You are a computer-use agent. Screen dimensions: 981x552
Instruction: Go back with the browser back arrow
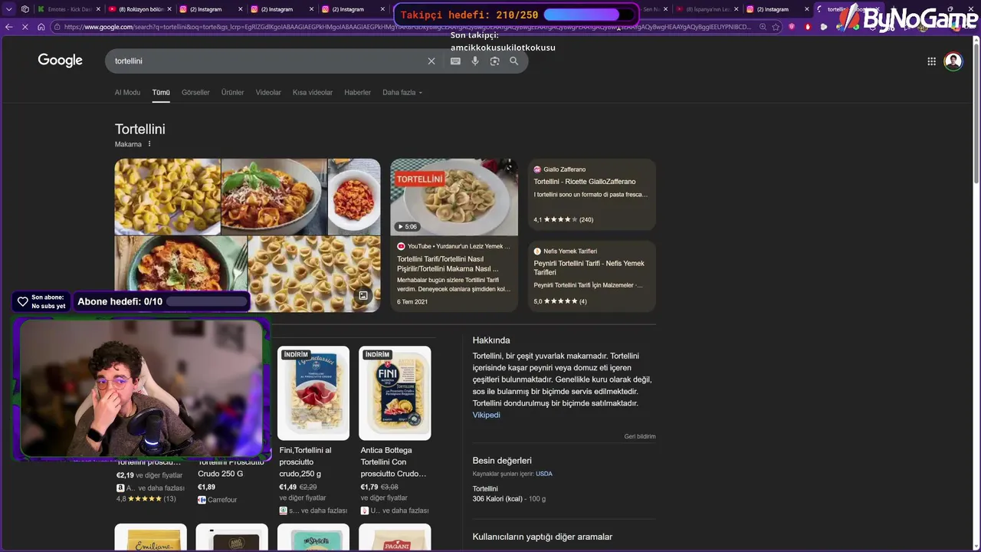[8, 27]
